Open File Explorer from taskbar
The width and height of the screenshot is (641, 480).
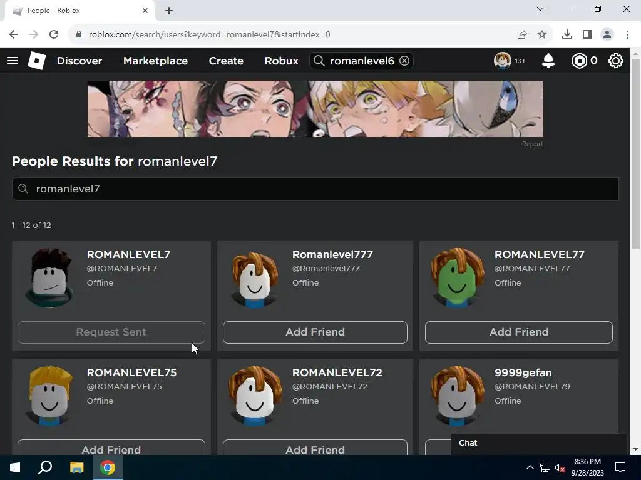[76, 467]
